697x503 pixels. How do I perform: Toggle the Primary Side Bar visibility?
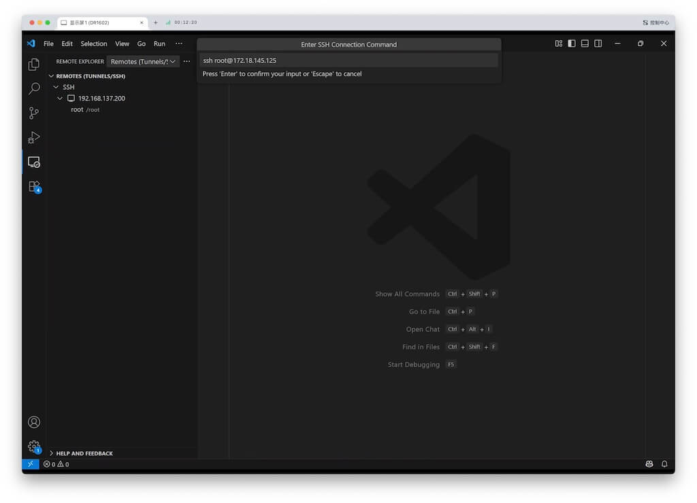click(x=571, y=43)
